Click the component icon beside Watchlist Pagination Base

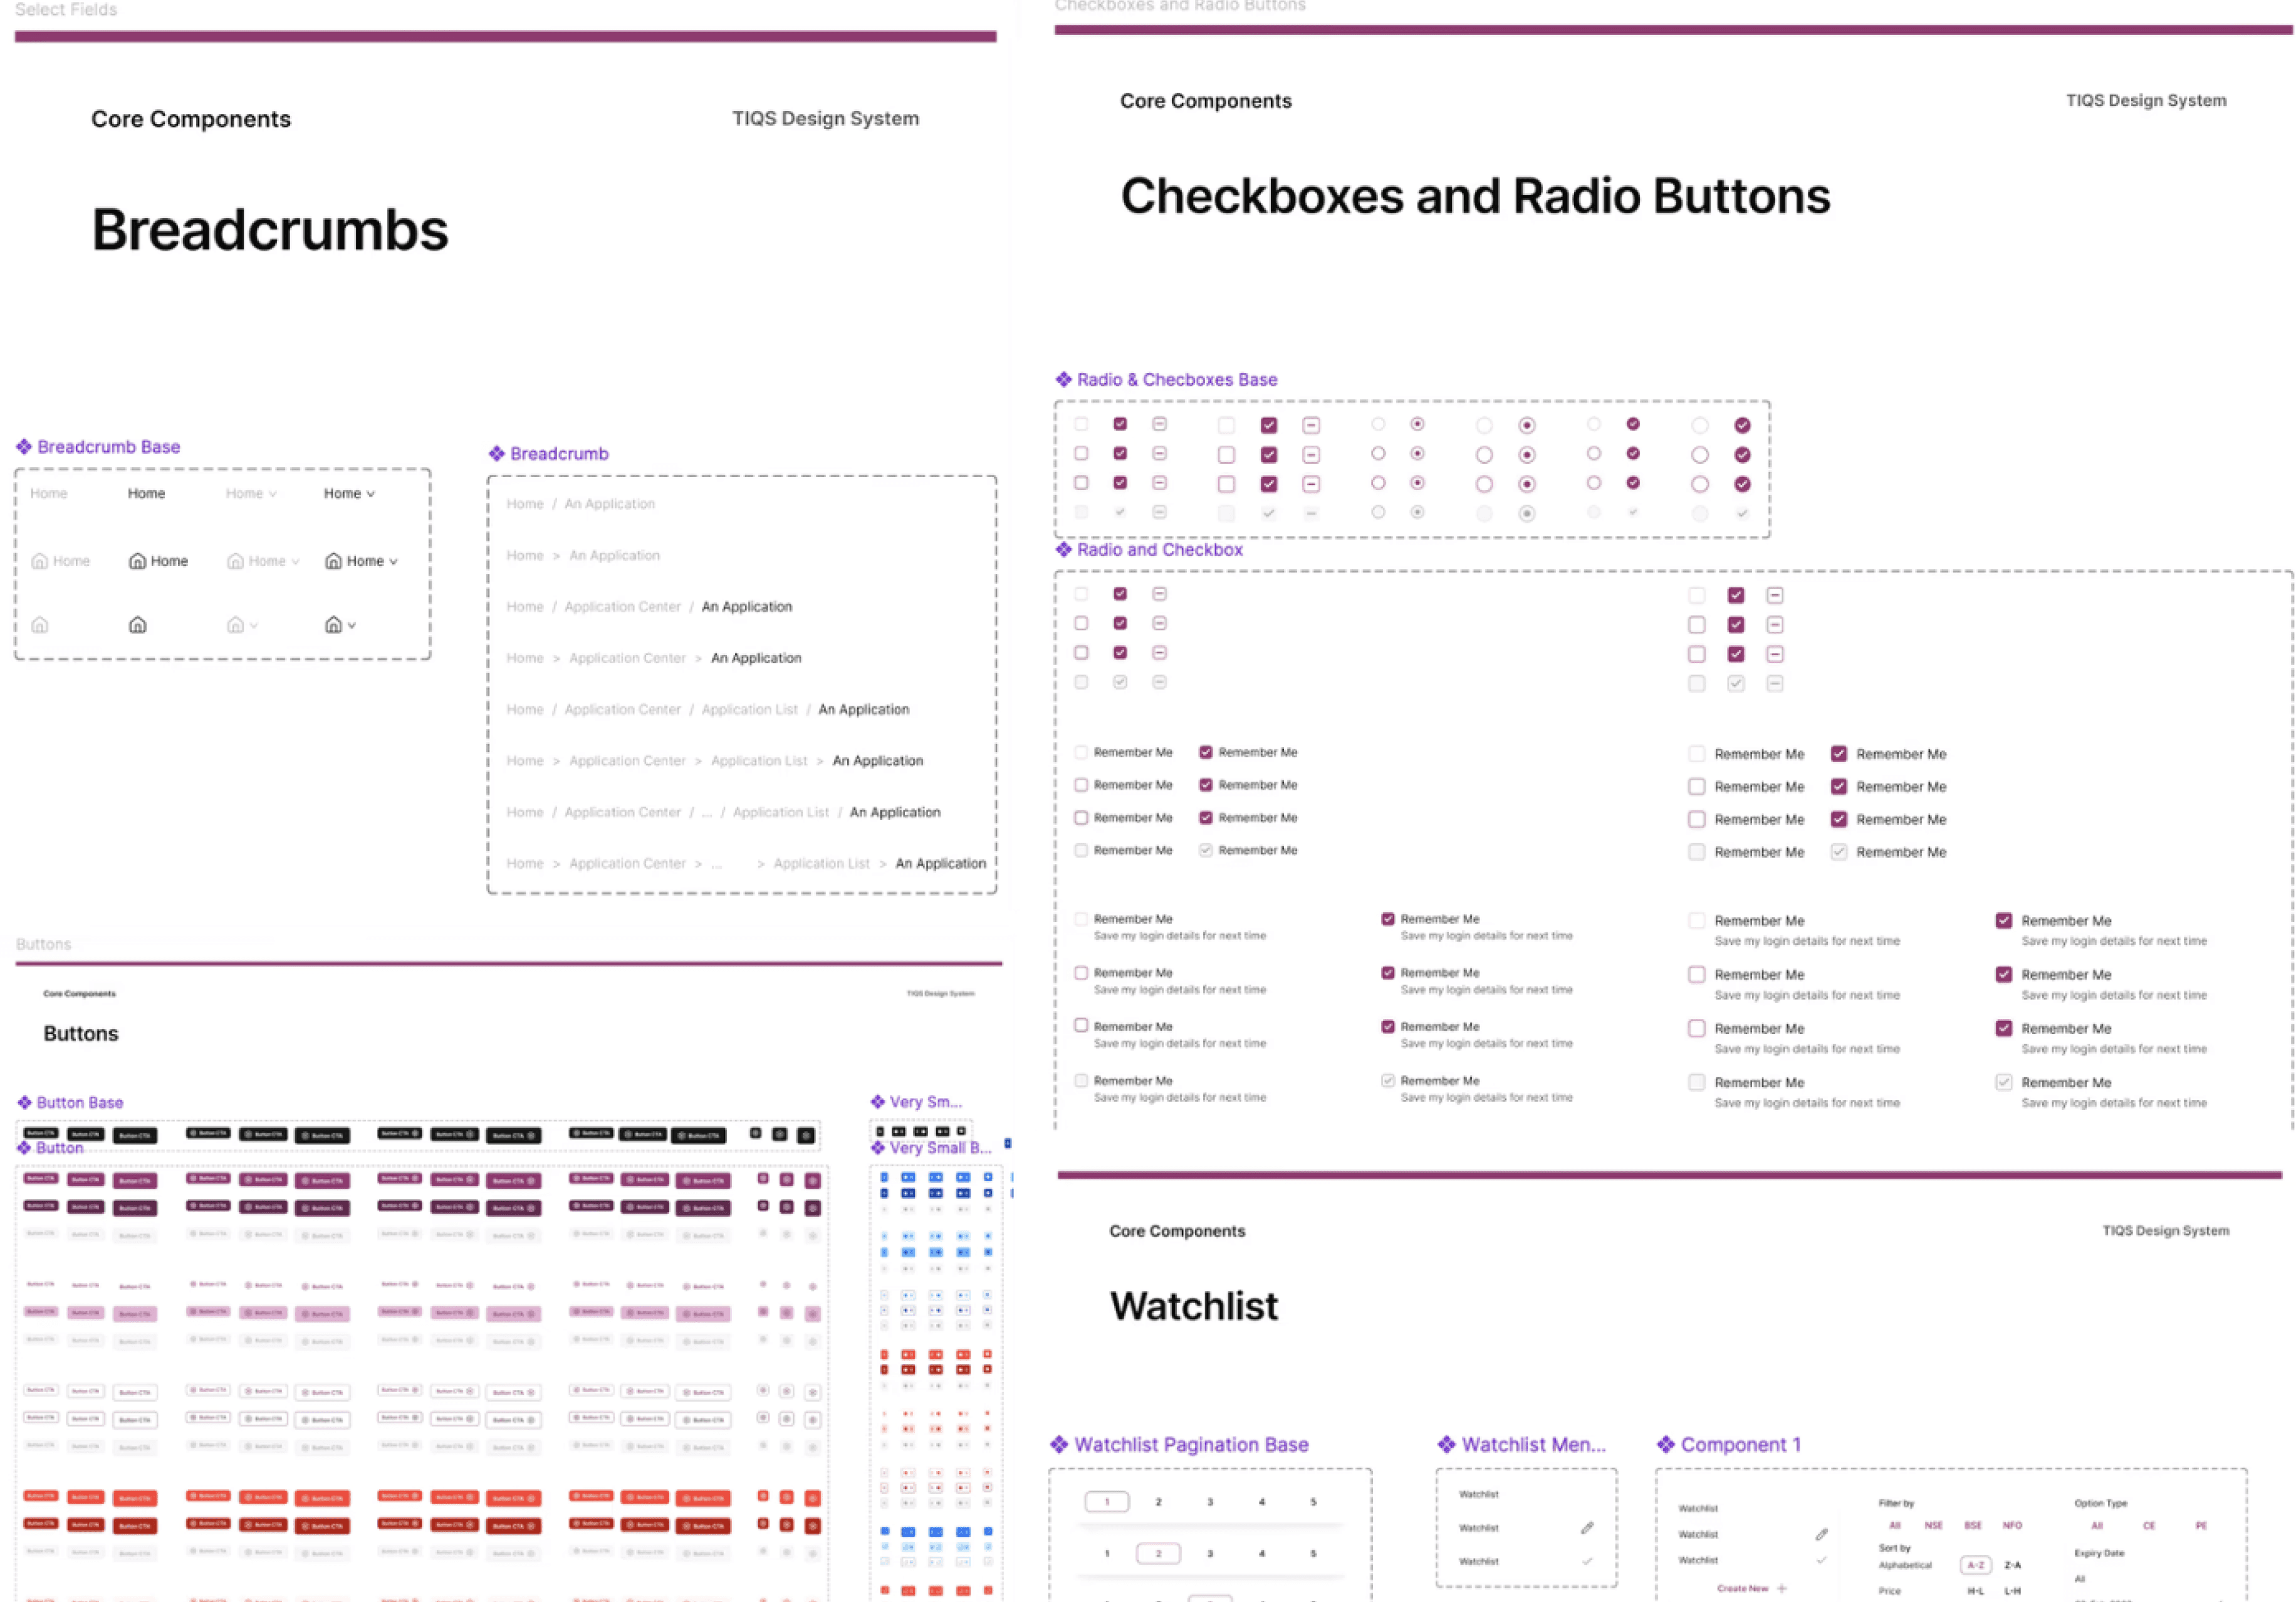pyautogui.click(x=1059, y=1444)
